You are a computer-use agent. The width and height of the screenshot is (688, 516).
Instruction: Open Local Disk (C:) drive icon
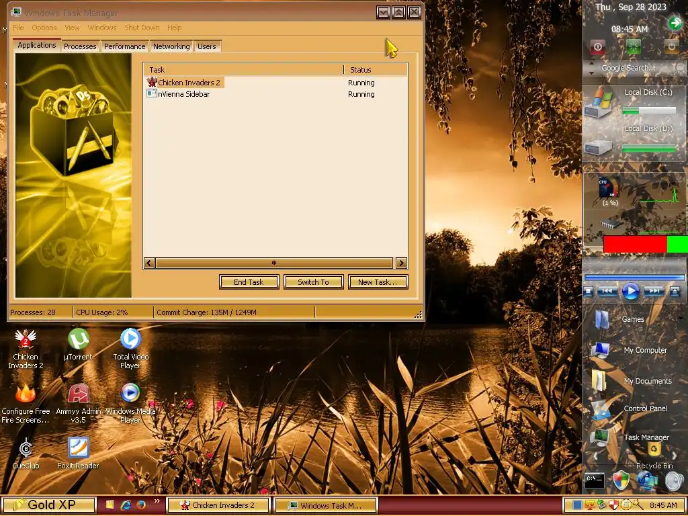tap(598, 104)
